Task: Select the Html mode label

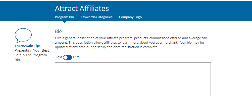Action: click(76, 57)
